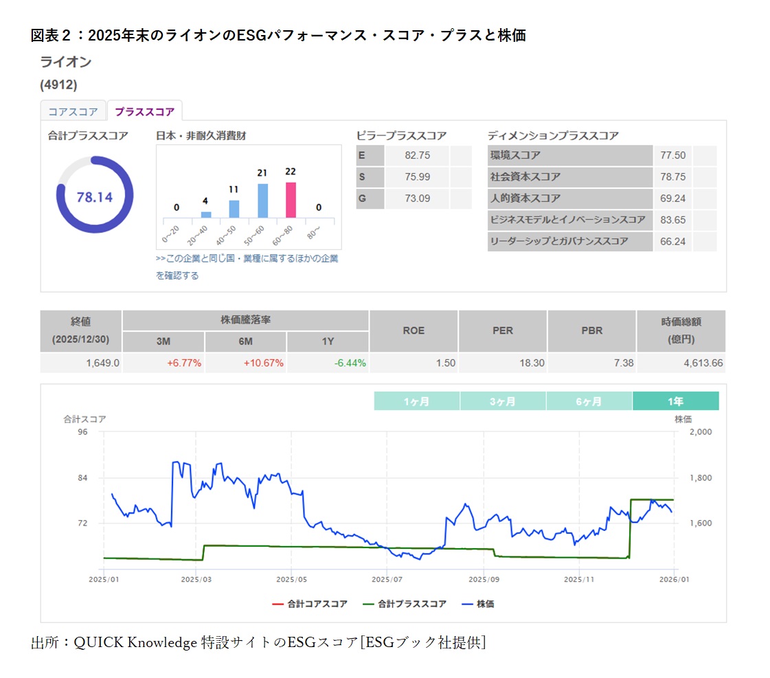The image size is (770, 678).
Task: Click the 1ヶ月 period button
Action: 417,400
